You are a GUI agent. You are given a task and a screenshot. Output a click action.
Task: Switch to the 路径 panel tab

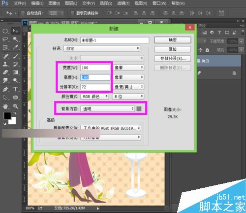(x=202, y=26)
